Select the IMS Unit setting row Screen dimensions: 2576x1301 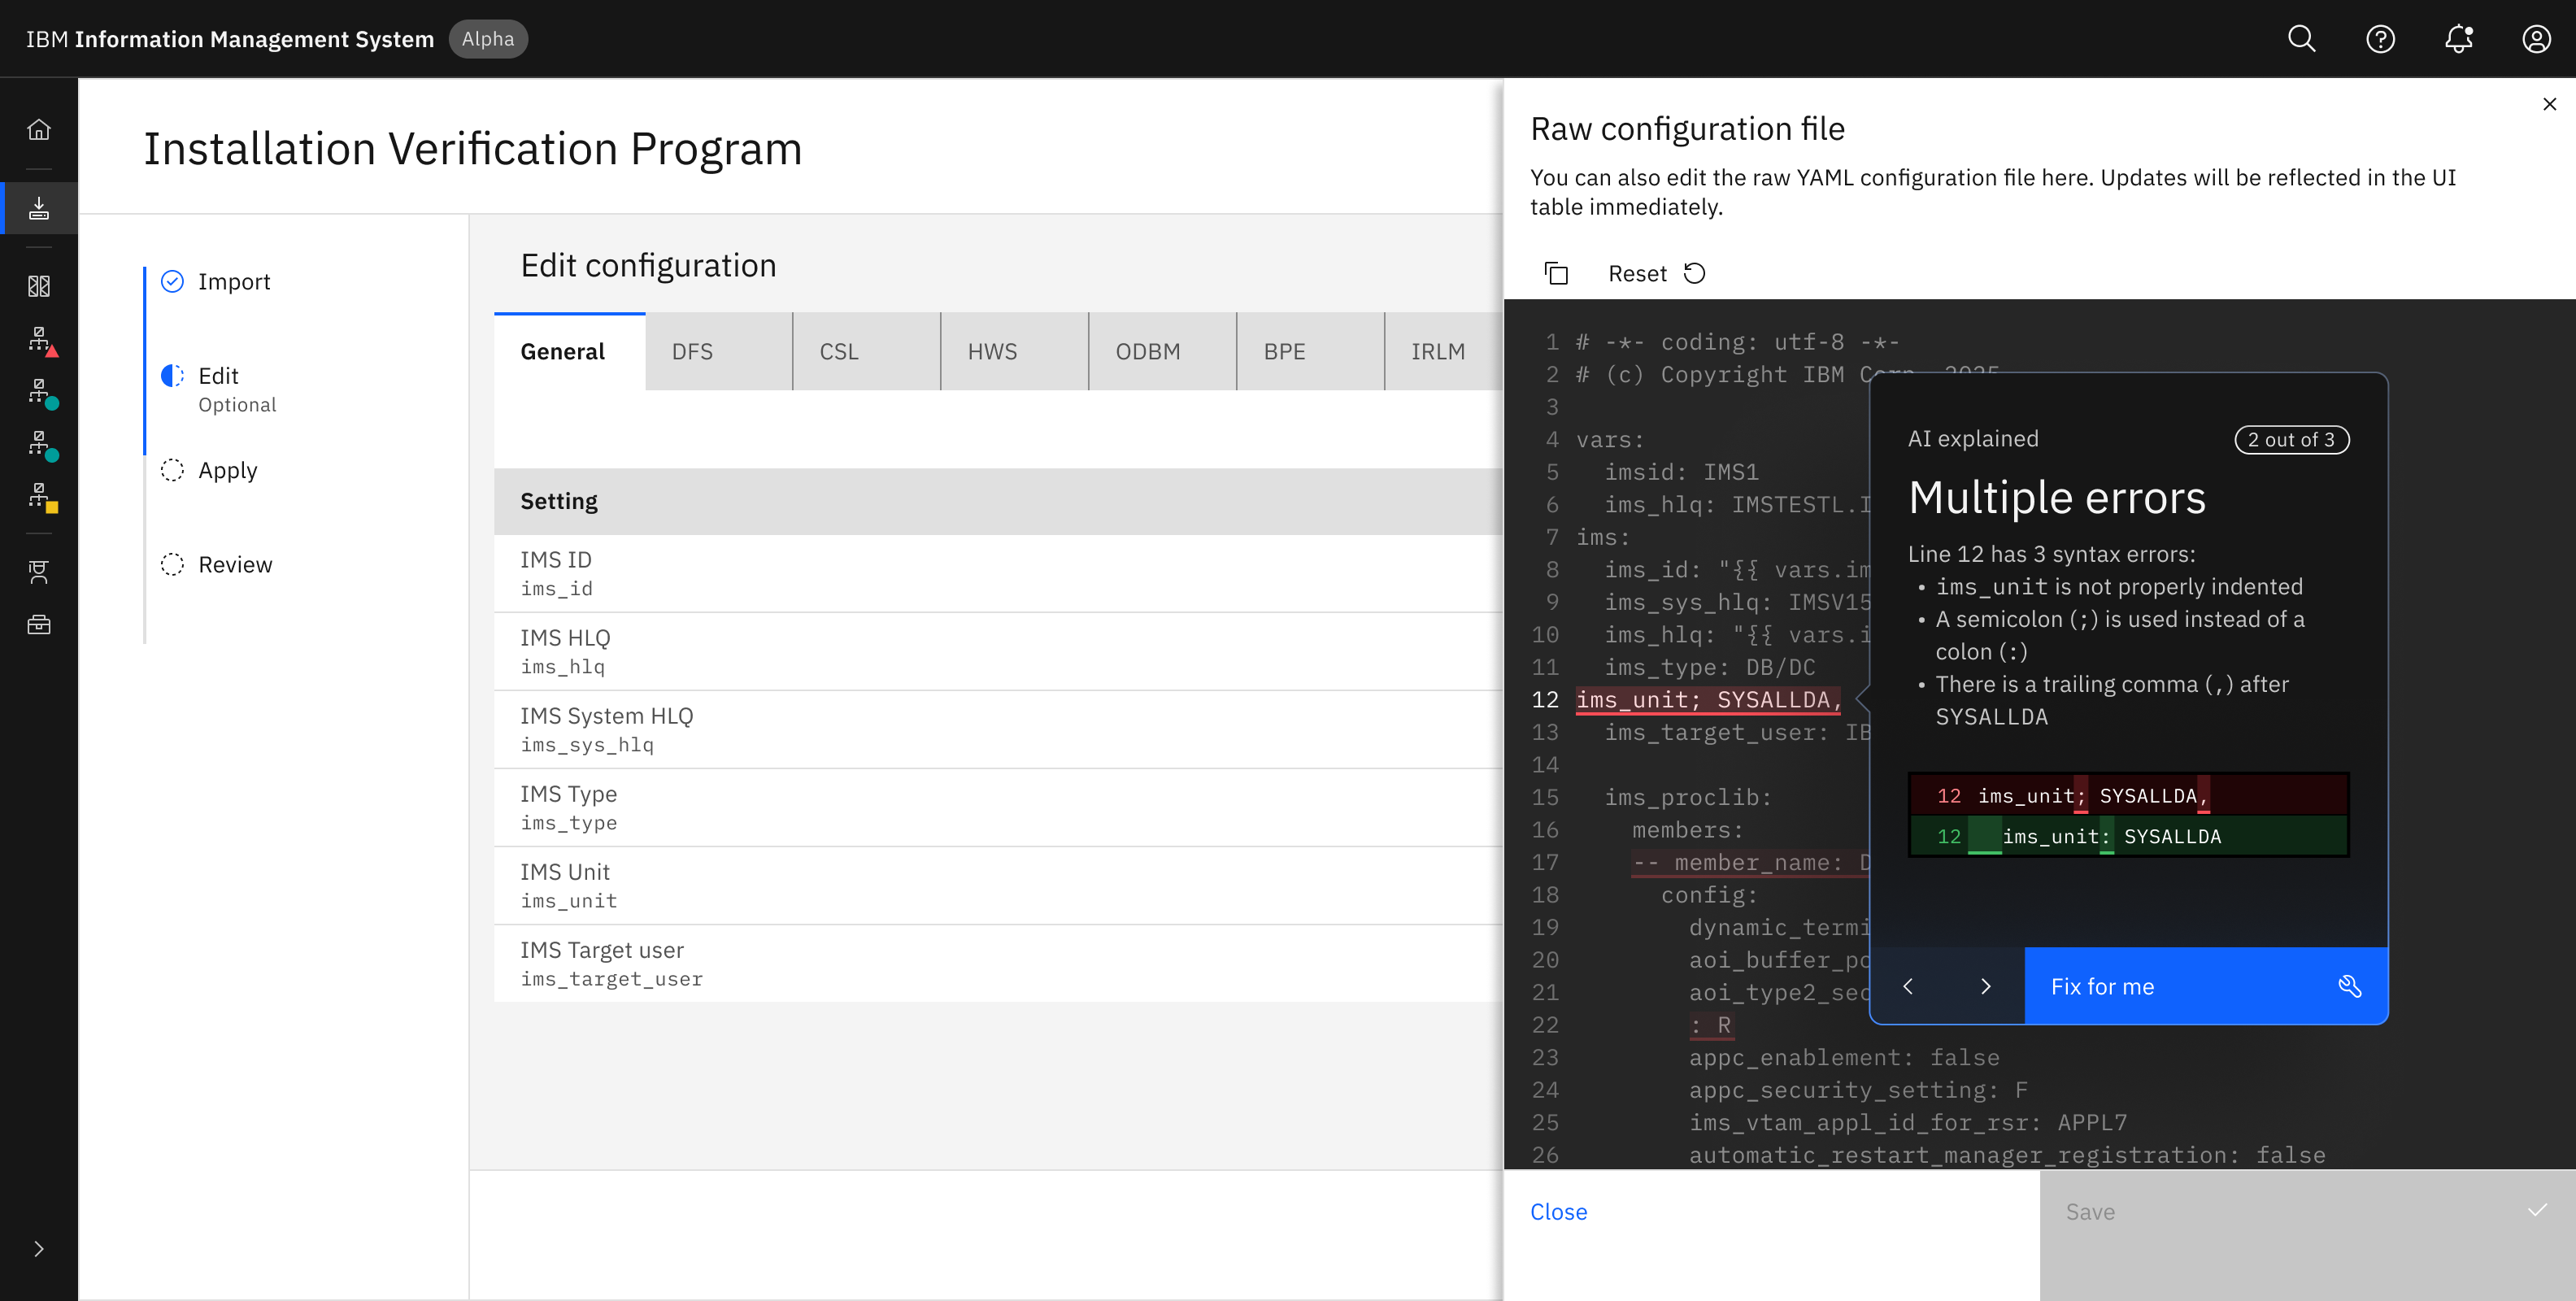[x=998, y=886]
